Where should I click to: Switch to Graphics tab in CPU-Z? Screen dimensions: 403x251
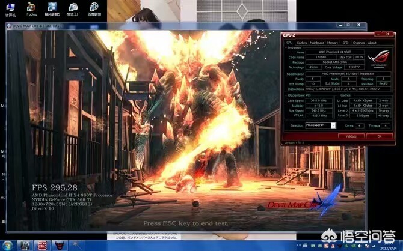pos(358,43)
